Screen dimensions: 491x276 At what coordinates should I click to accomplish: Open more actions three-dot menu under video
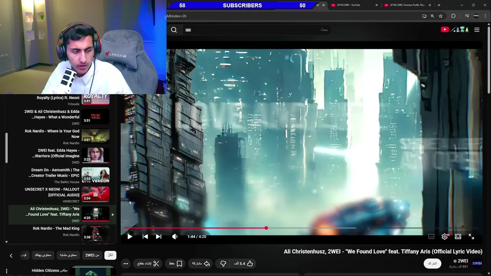tap(125, 263)
